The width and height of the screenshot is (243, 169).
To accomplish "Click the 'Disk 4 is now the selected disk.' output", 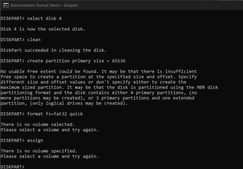I will (x=43, y=29).
